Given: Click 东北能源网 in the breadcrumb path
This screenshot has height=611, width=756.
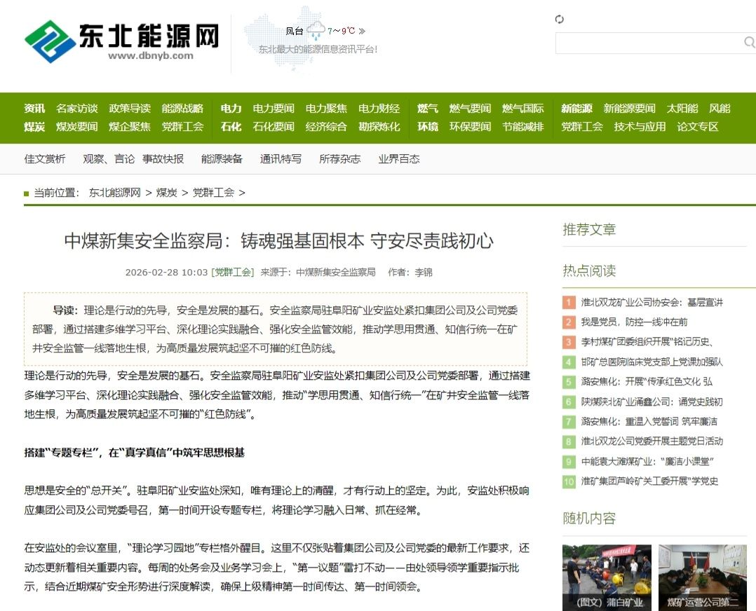Looking at the screenshot, I should coord(115,193).
